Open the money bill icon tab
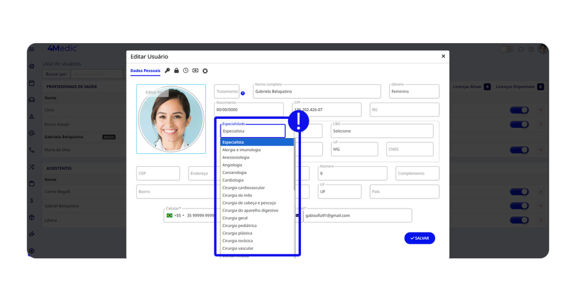 tap(195, 71)
